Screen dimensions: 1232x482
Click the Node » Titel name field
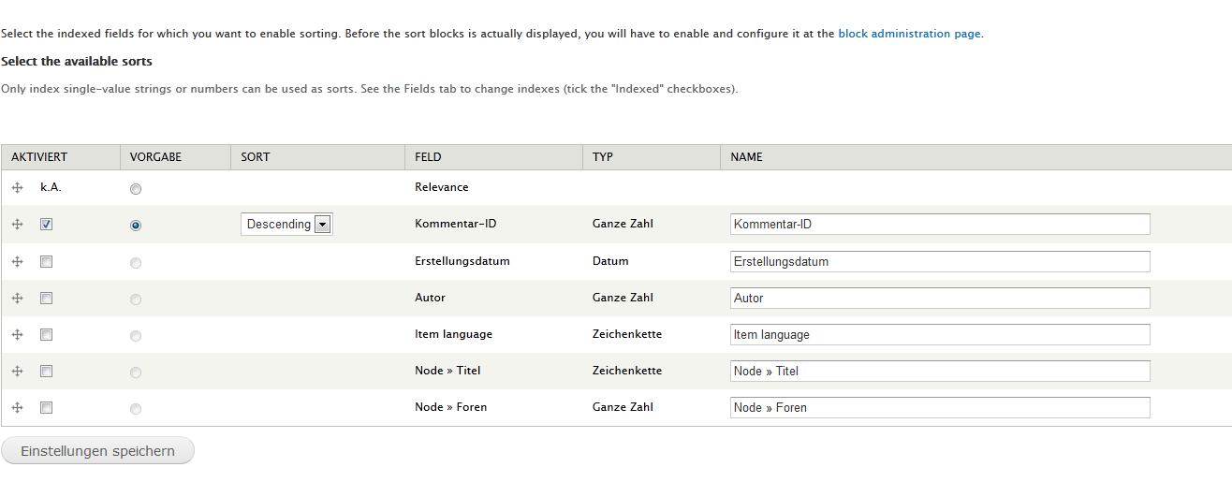pyautogui.click(x=940, y=371)
